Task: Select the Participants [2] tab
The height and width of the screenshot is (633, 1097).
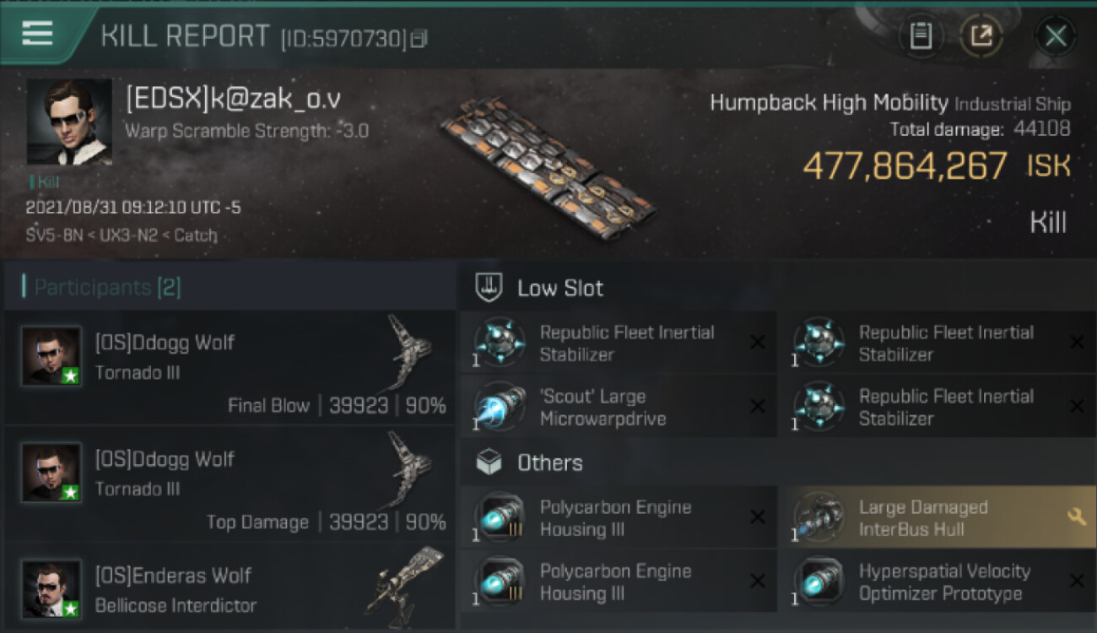Action: [107, 288]
